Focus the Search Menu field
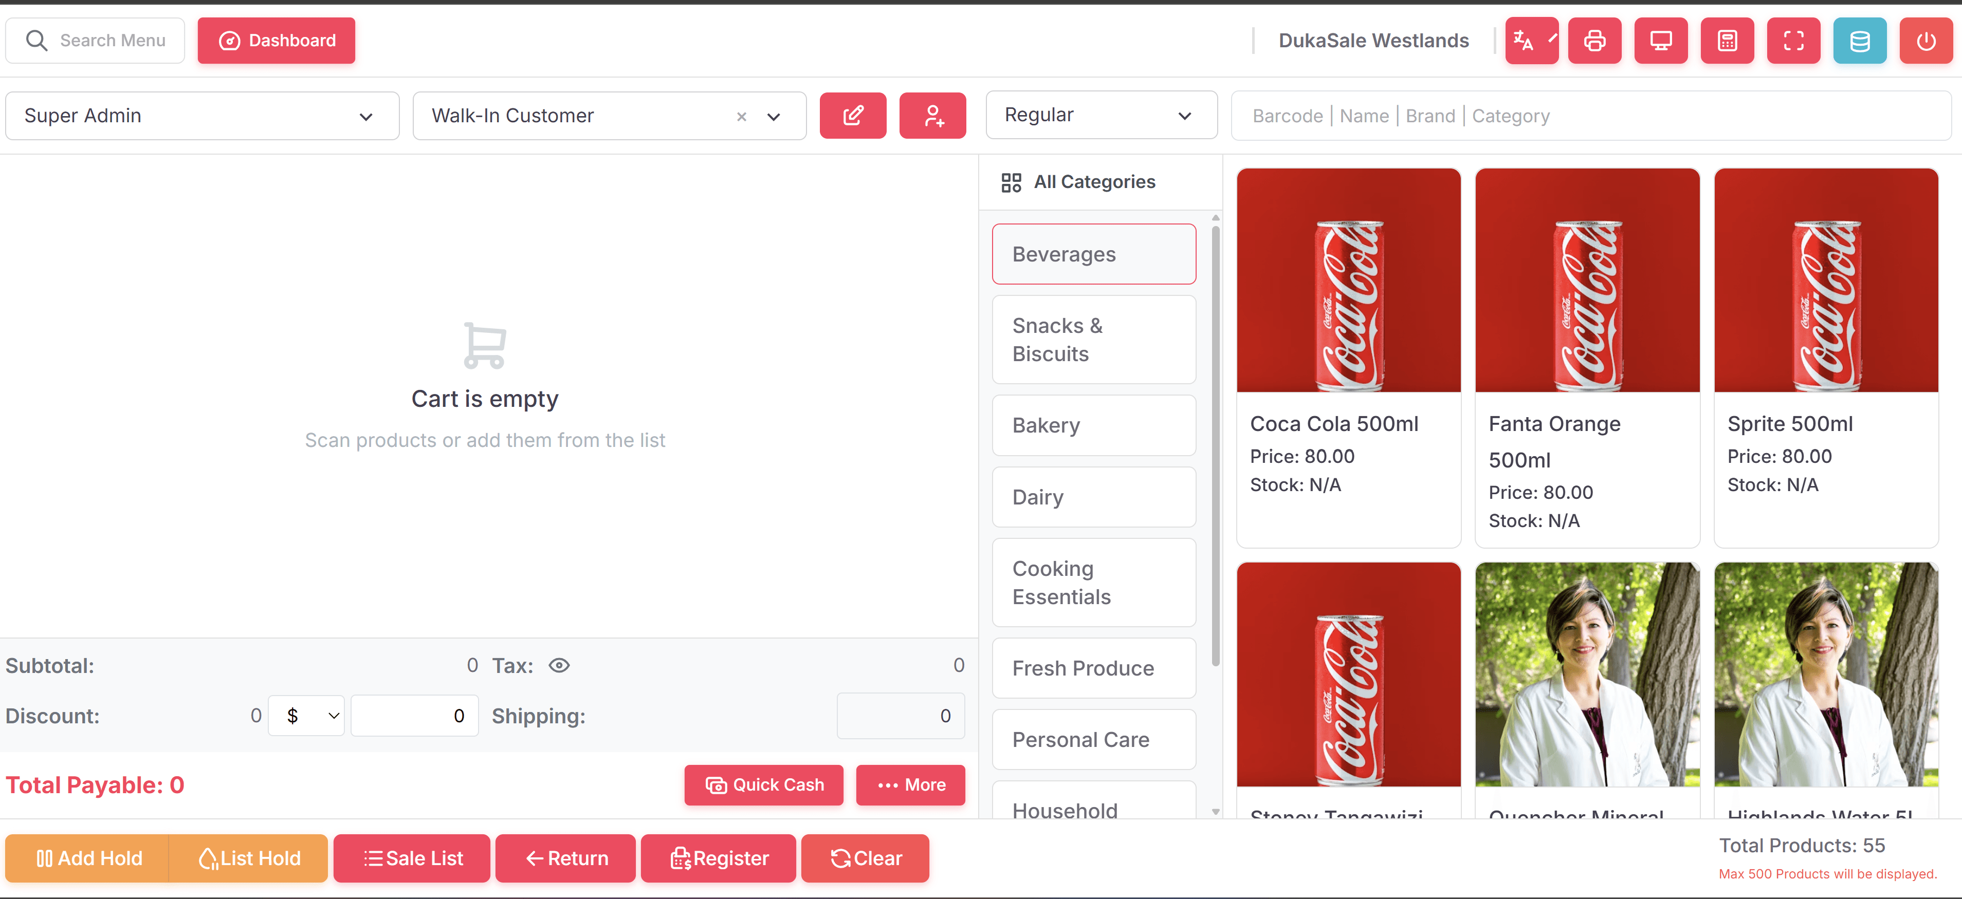The image size is (1962, 899). [95, 41]
